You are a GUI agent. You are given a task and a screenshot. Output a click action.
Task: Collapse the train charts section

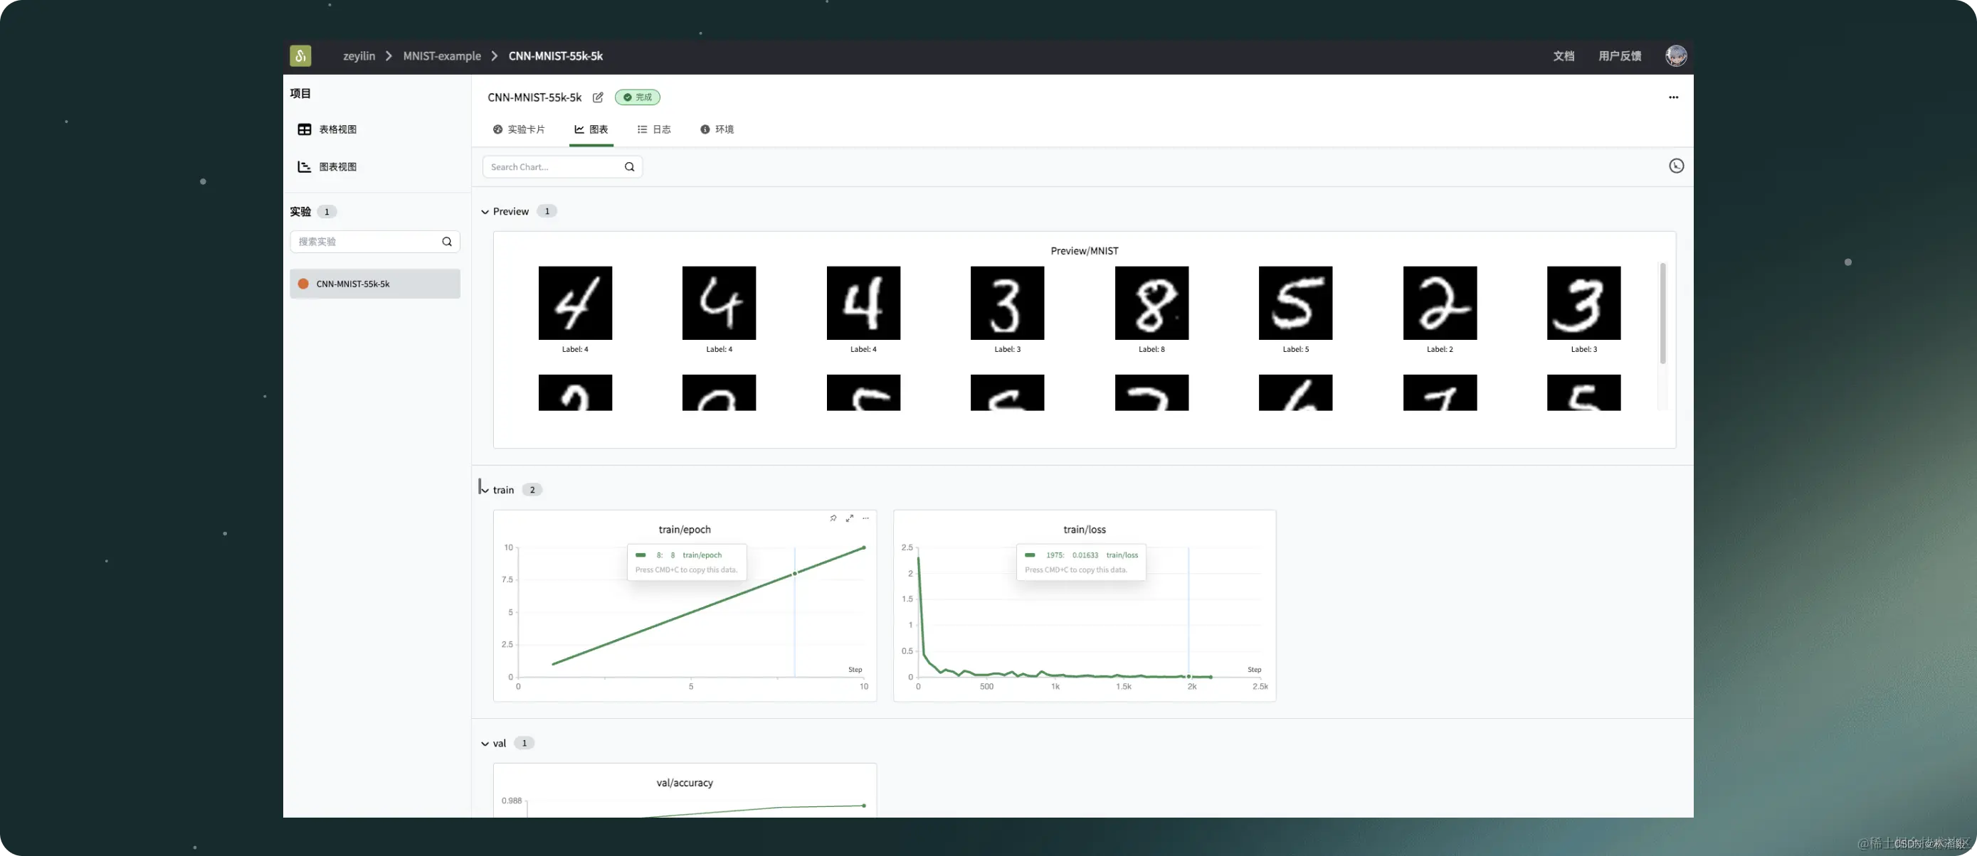485,490
